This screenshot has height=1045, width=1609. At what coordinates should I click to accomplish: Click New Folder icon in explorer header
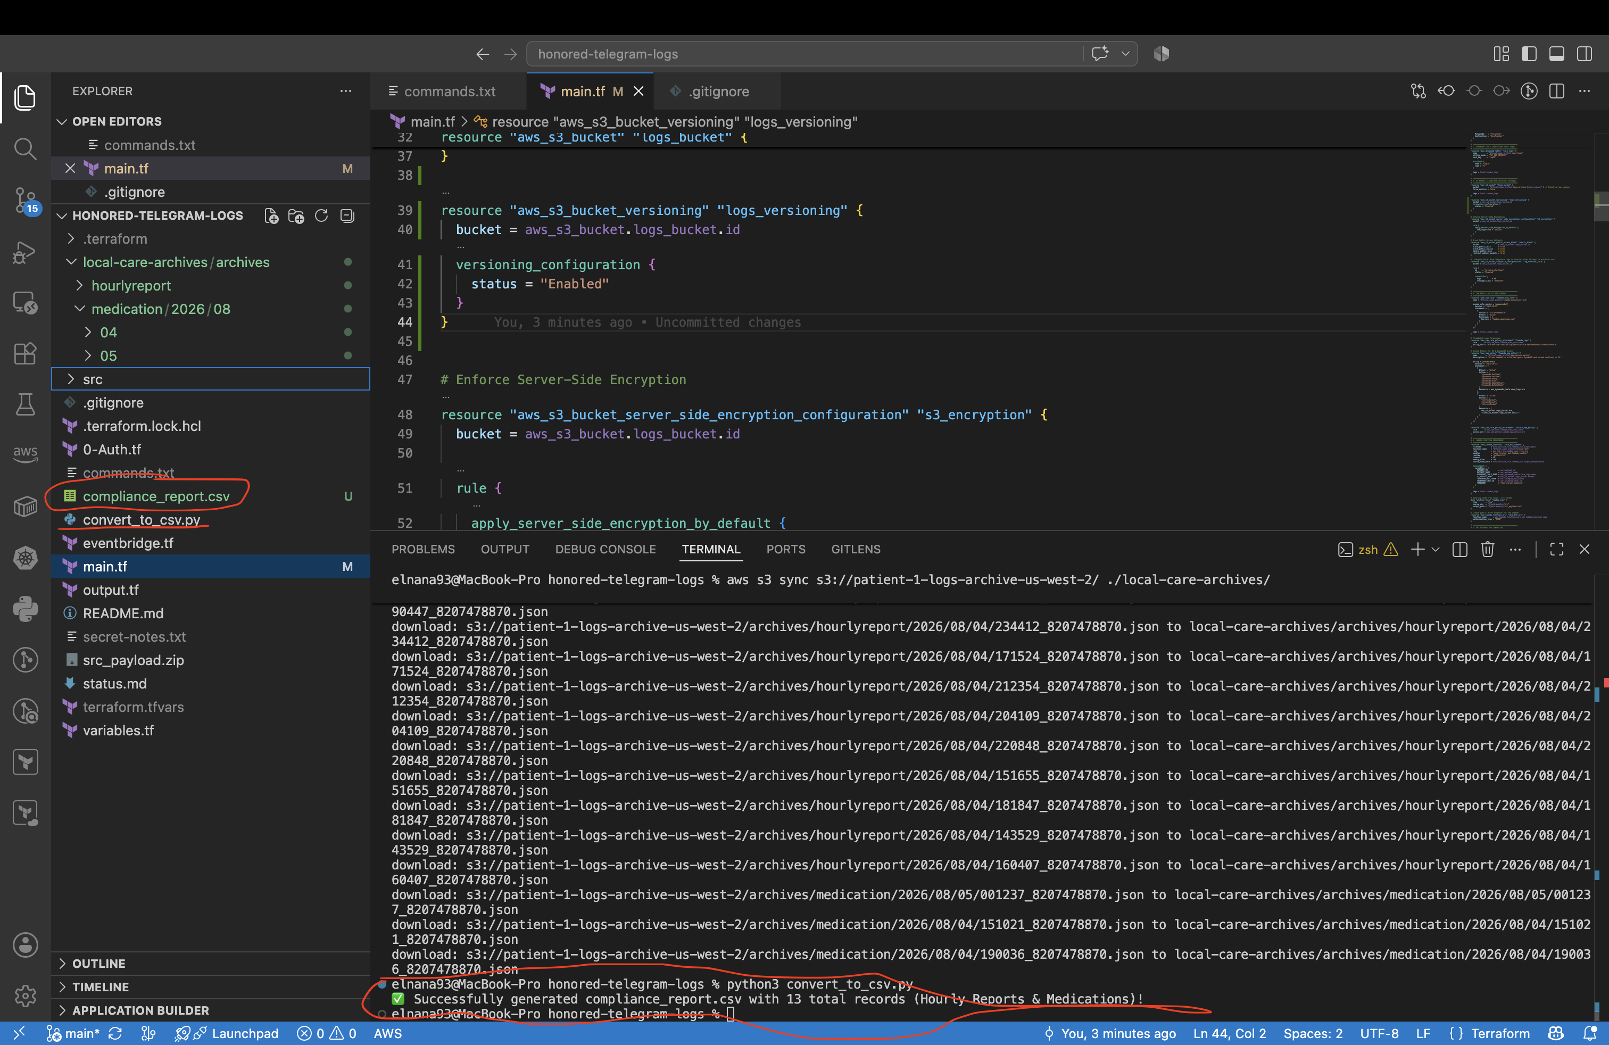tap(296, 215)
